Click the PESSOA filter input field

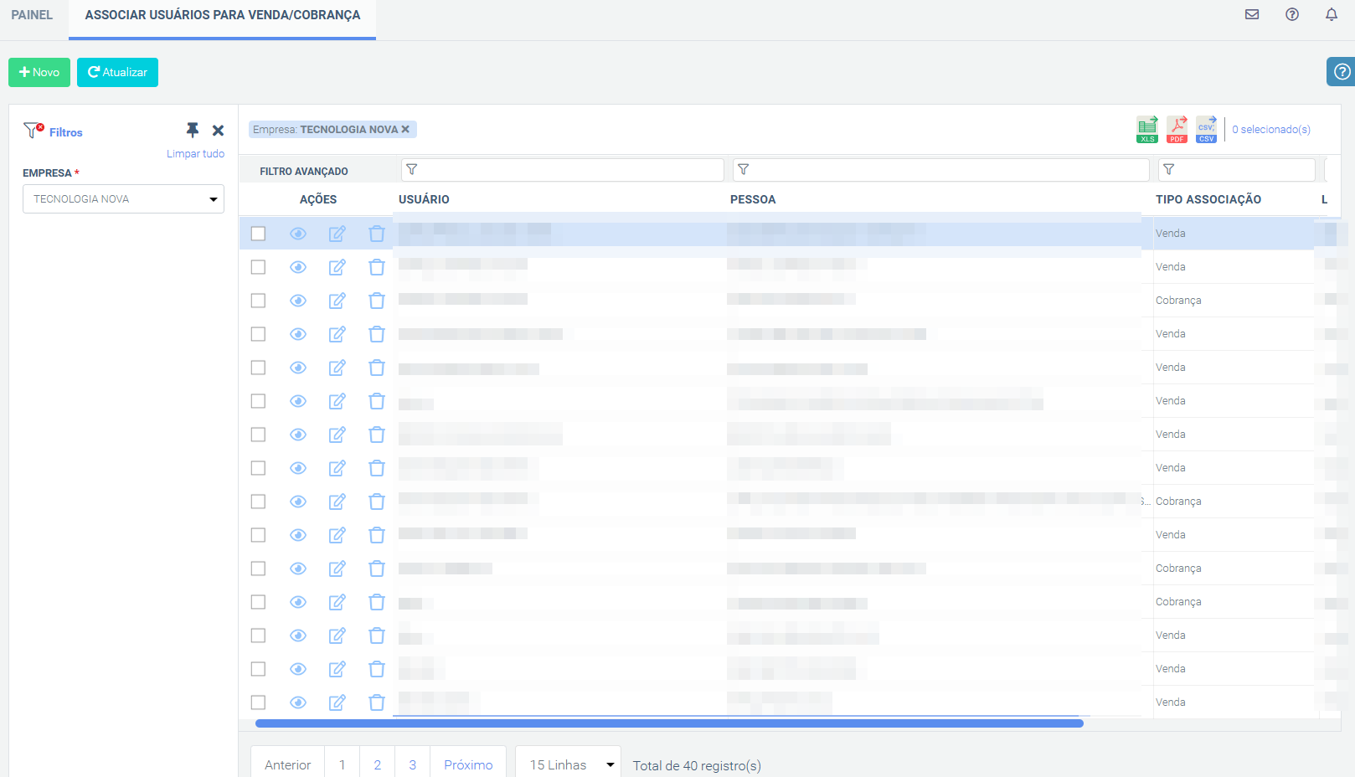pyautogui.click(x=941, y=170)
